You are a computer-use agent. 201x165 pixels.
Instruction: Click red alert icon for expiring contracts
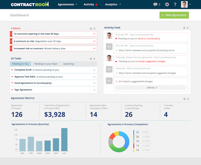pyautogui.click(x=11, y=34)
